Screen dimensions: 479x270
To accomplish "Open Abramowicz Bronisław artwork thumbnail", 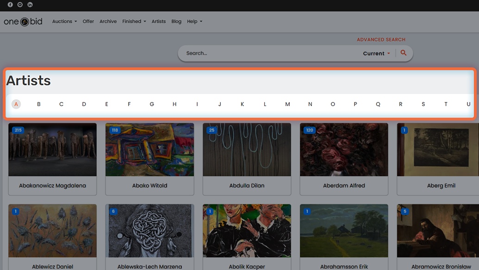I will [438, 231].
